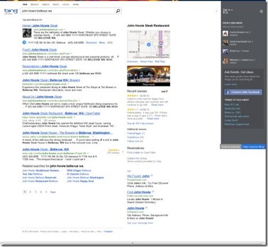268x247 pixels.
Task: Click the arrow beside yelp result star rating
Action: (123, 151)
